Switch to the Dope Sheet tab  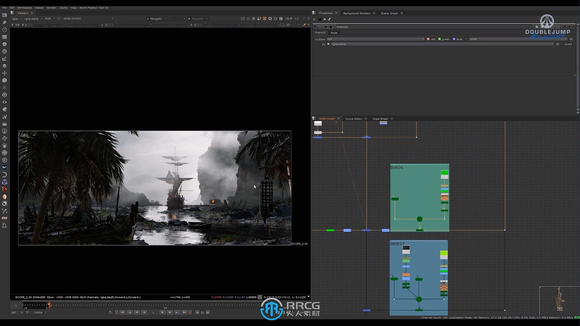pos(380,119)
